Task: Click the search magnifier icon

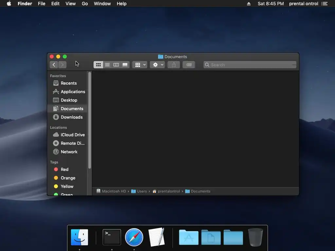Action: [x=207, y=65]
